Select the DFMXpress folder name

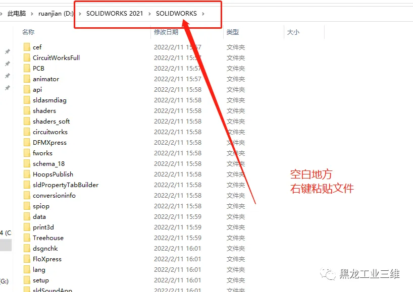point(50,143)
